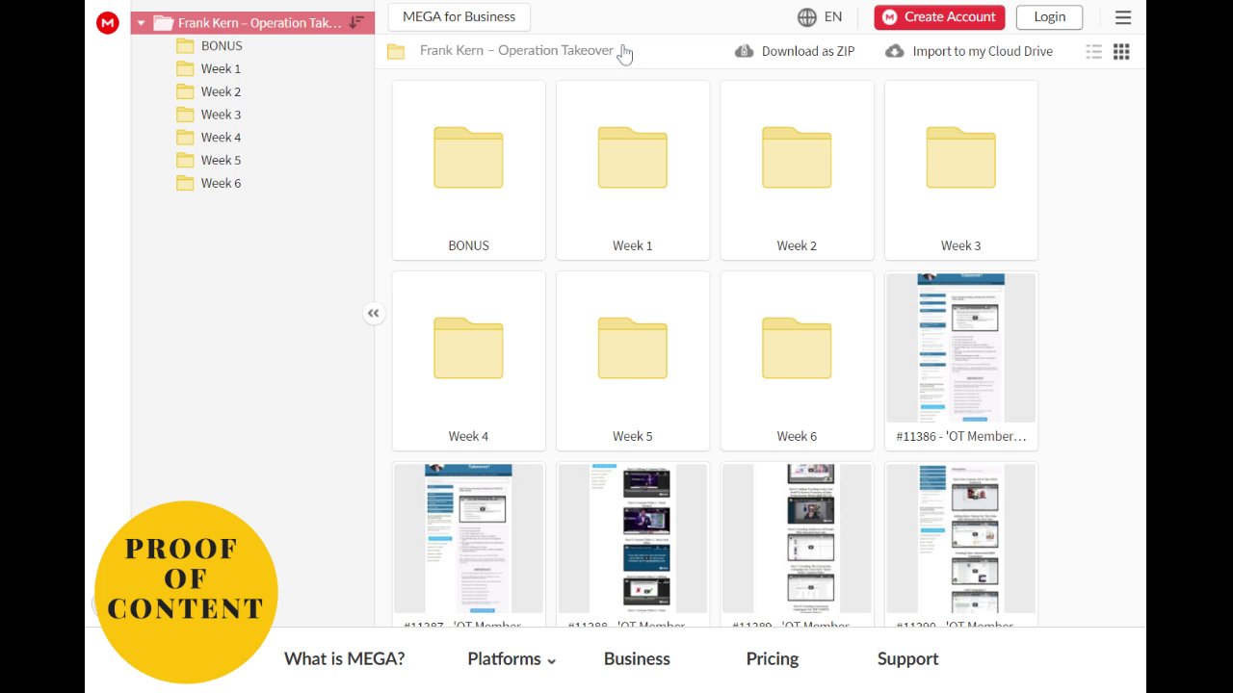1233x693 pixels.
Task: Open the Week 1 folder tile
Action: (633, 170)
